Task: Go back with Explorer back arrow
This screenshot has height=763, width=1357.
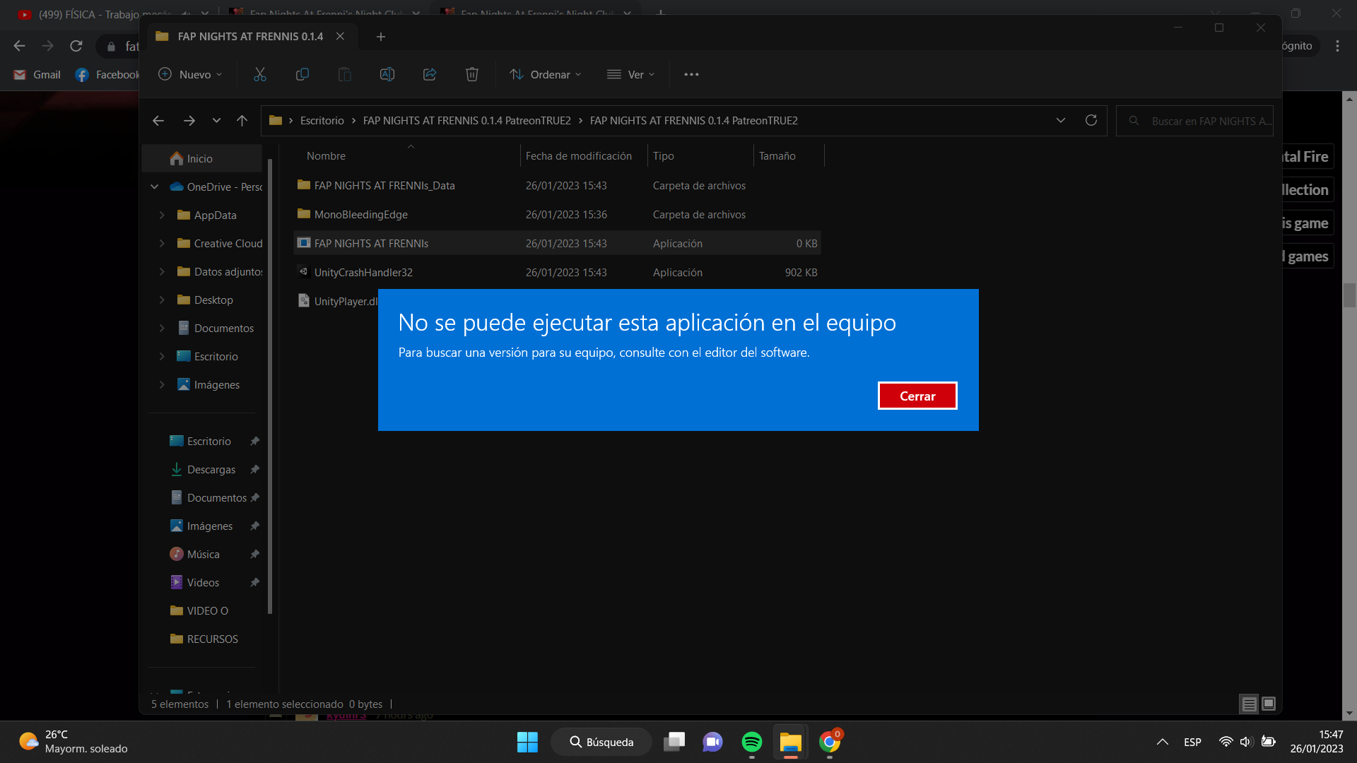Action: click(158, 121)
